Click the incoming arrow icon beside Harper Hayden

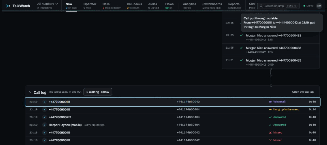(x=44, y=125)
